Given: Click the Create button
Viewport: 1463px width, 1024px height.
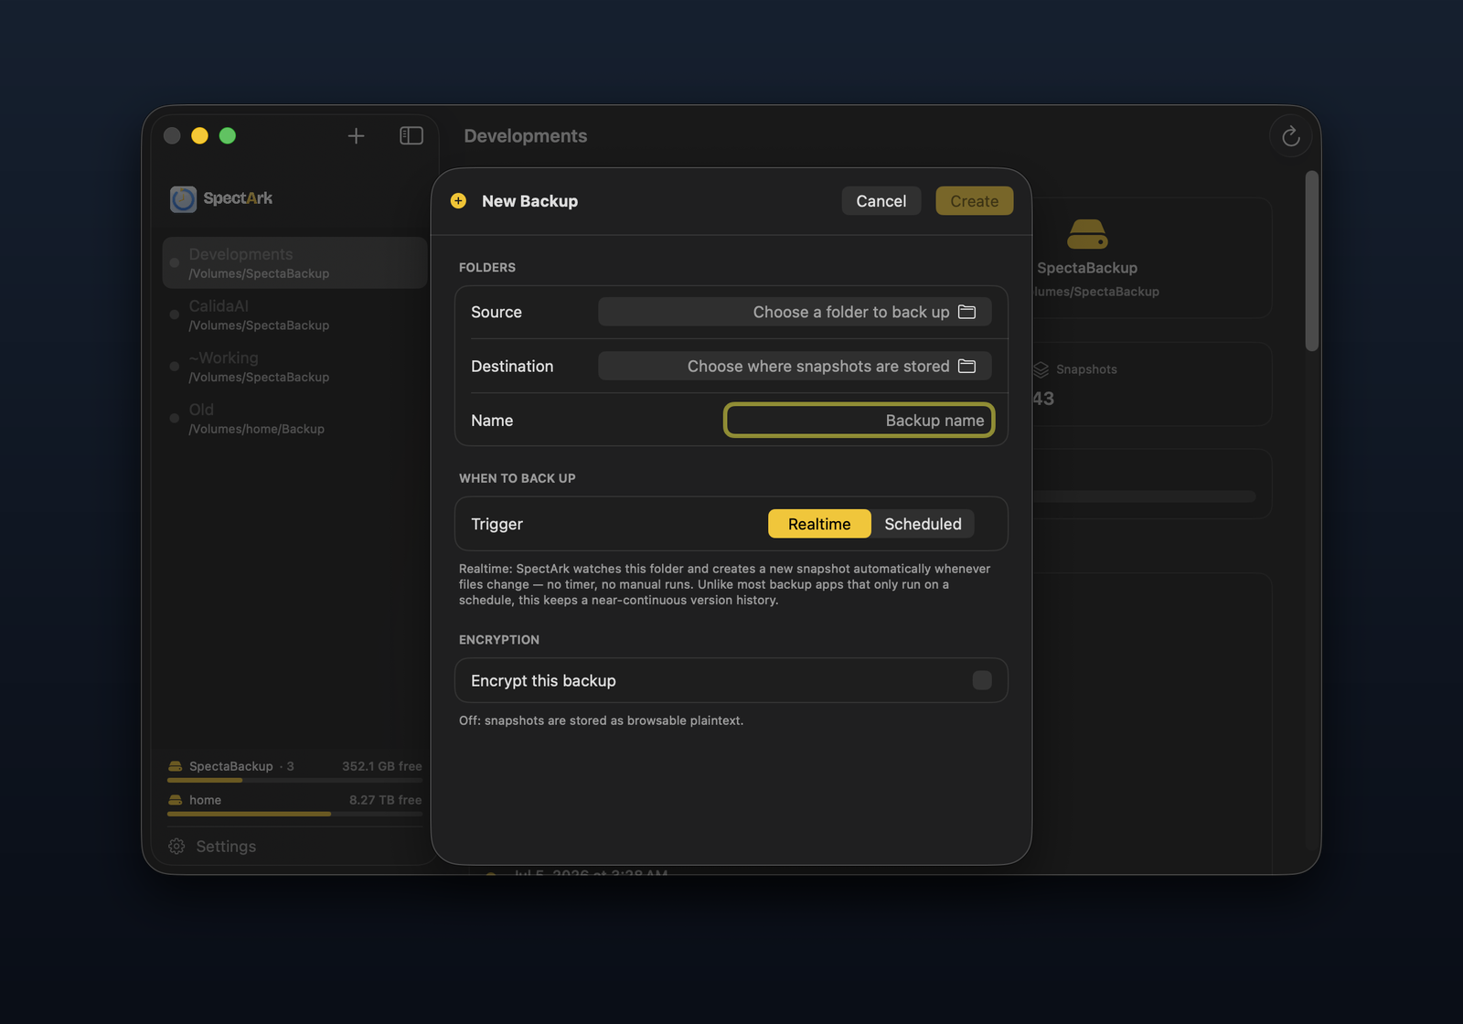Looking at the screenshot, I should (x=975, y=201).
